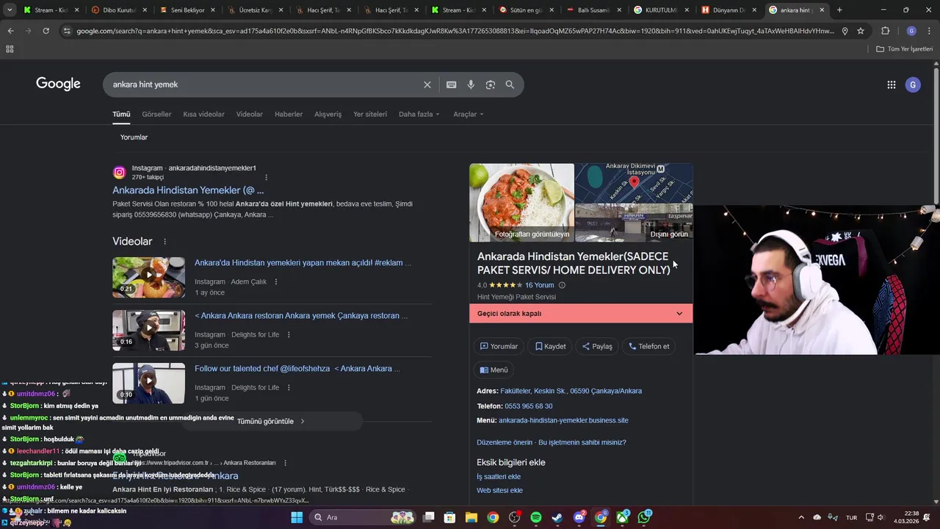The image size is (940, 529).
Task: Play the Ankara'da Hindistan yemekleri video thumbnail
Action: [x=148, y=277]
